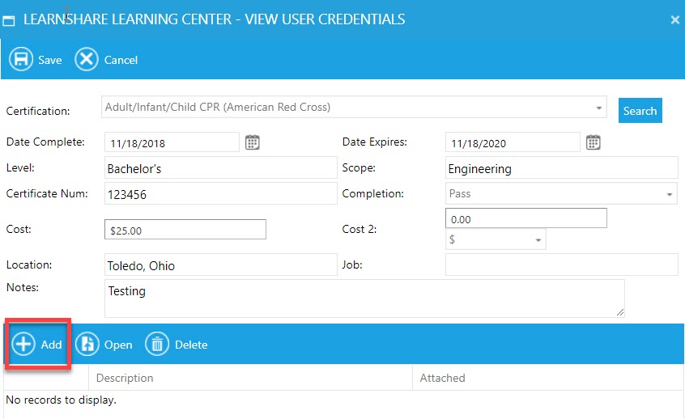Click the Delete trash icon

157,345
